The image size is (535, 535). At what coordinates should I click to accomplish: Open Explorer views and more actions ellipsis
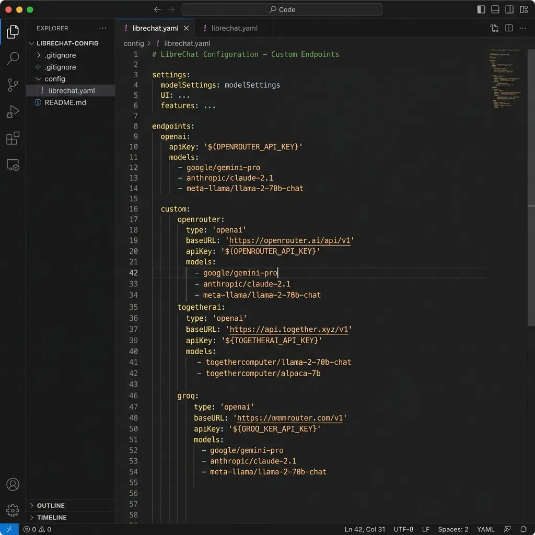[102, 28]
